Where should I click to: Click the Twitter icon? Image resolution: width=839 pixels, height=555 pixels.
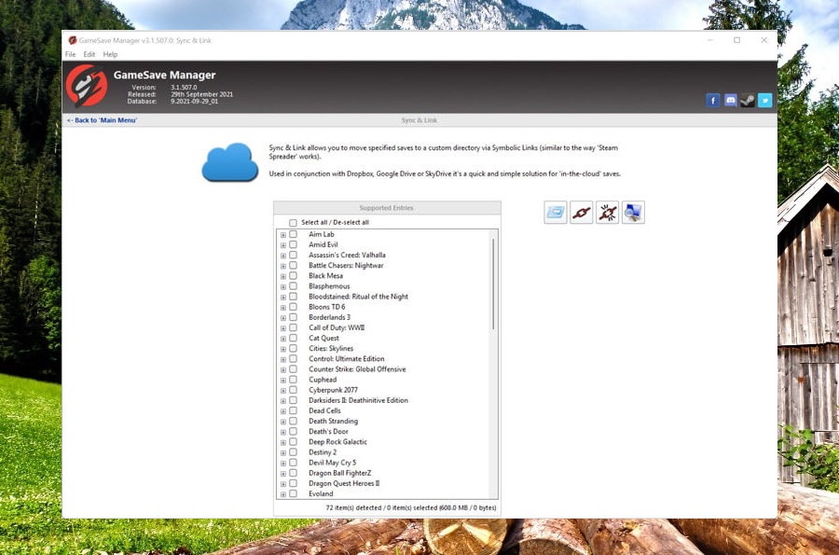click(x=764, y=100)
